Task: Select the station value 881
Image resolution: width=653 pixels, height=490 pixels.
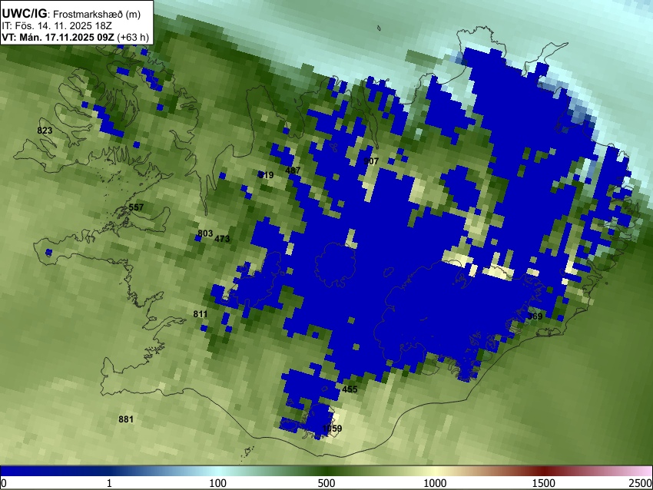Action: [x=126, y=419]
